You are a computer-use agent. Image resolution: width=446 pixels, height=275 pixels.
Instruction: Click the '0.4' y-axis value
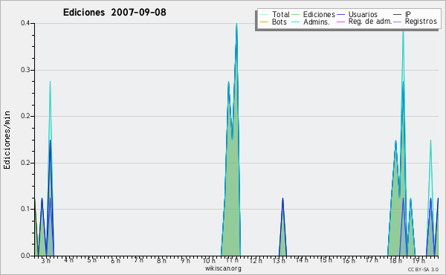(25, 23)
